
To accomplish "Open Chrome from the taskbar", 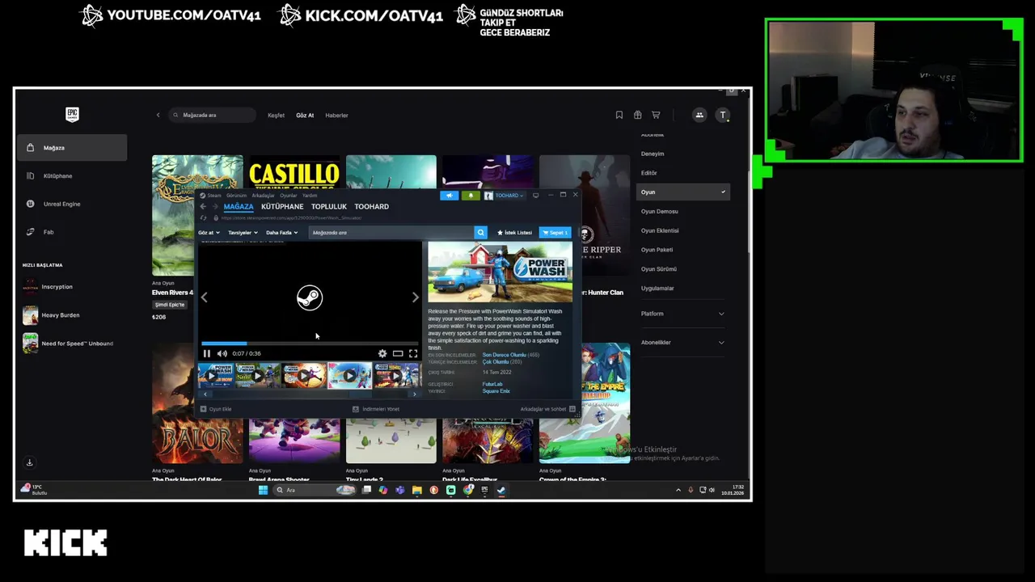I will (x=468, y=490).
